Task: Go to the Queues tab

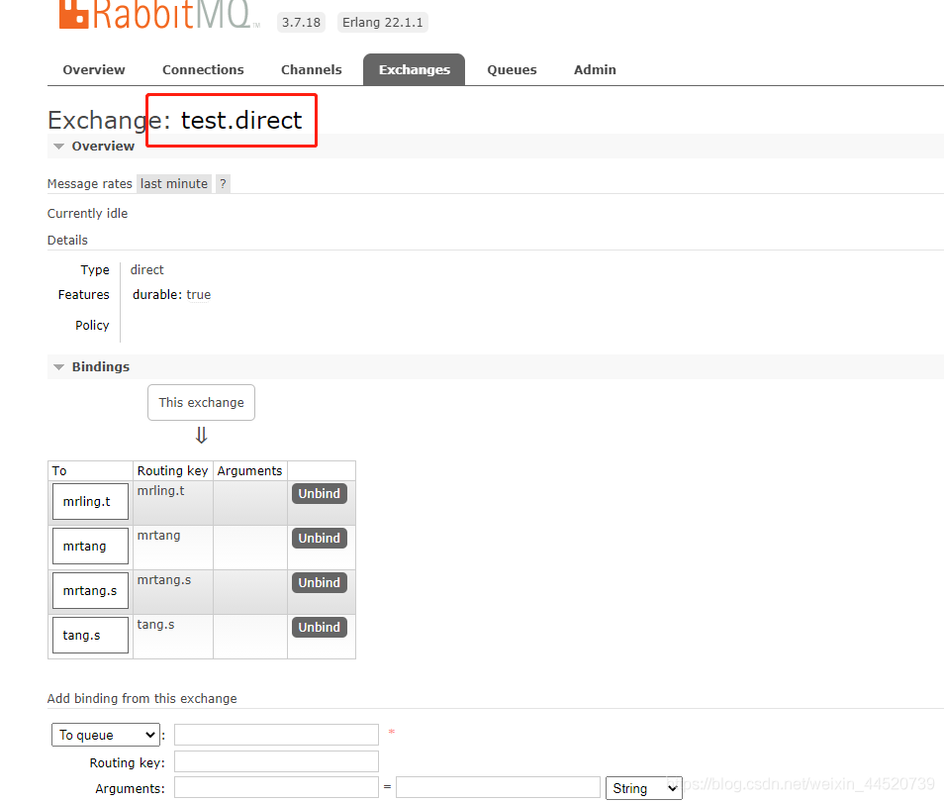Action: point(512,70)
